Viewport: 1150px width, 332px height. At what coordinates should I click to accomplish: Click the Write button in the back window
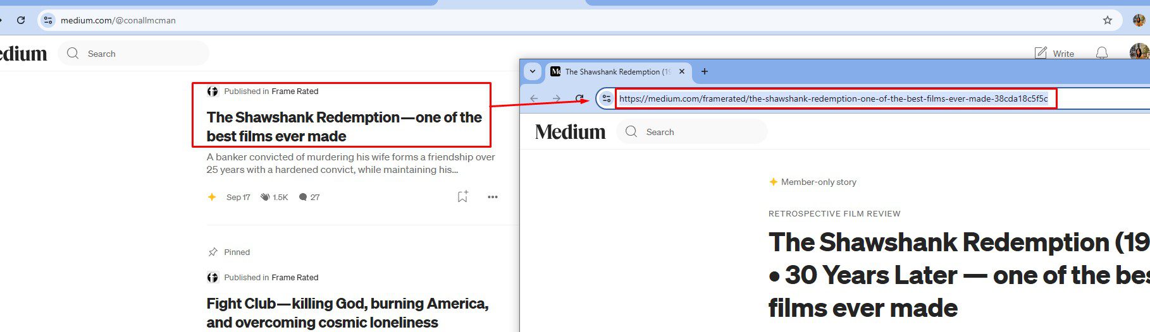click(1054, 54)
